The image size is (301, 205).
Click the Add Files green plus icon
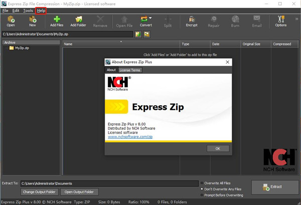57,21
